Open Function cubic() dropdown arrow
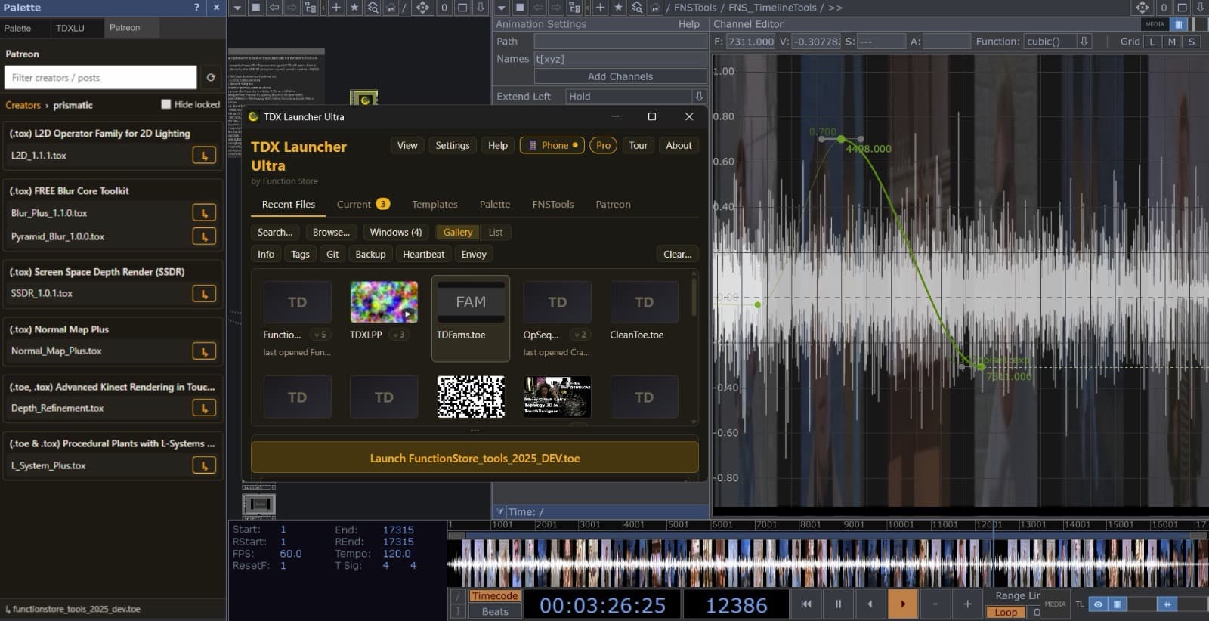Screen dimensions: 1209x621 (x=1084, y=42)
